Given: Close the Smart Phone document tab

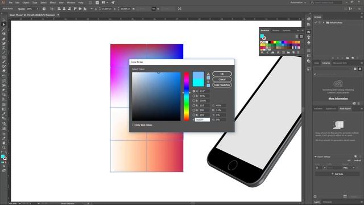Looking at the screenshot, I should (58, 15).
